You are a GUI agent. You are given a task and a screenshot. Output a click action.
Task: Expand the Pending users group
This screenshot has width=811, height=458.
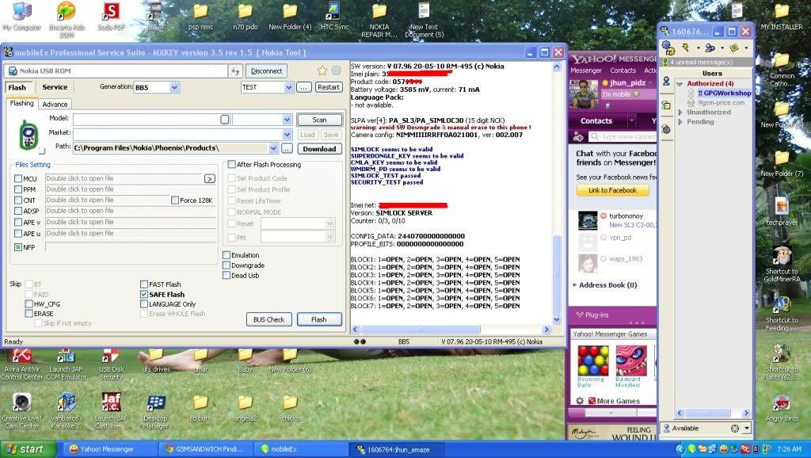pyautogui.click(x=680, y=122)
